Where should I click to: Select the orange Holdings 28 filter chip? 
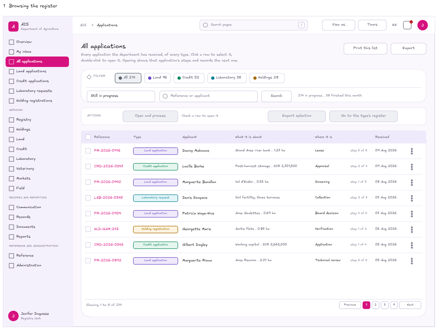coord(267,78)
